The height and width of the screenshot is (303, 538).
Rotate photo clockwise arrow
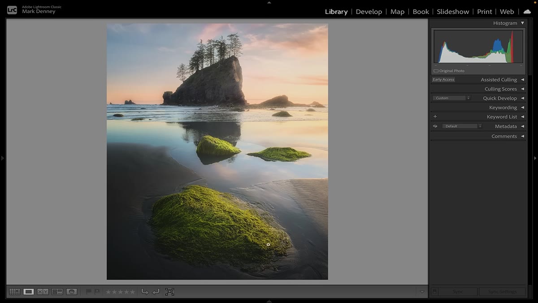click(x=156, y=292)
